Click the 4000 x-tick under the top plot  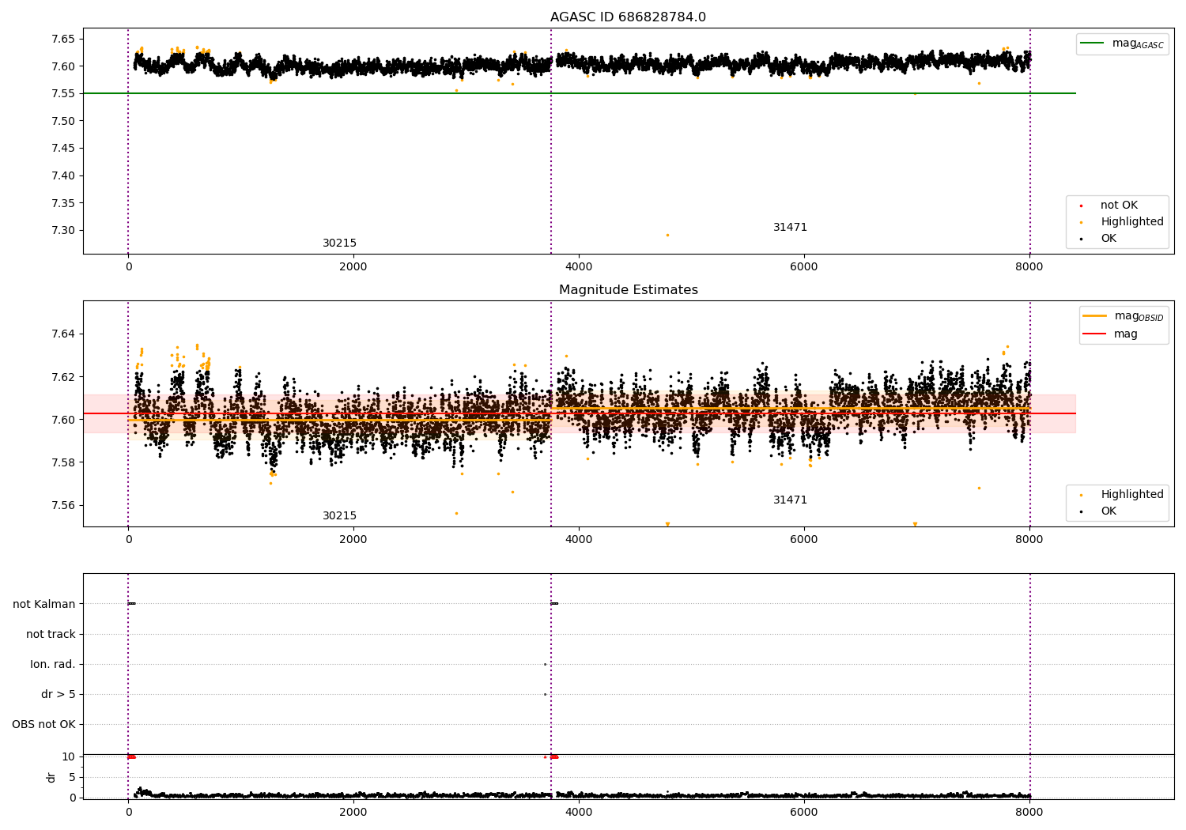coord(579,266)
